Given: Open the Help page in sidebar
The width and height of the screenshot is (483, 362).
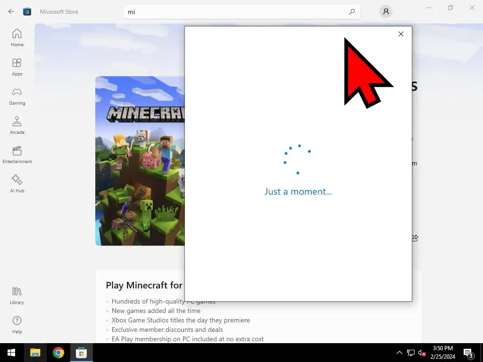Looking at the screenshot, I should click(x=17, y=325).
